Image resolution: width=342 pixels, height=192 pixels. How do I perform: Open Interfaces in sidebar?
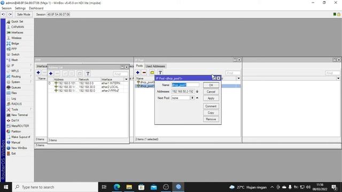[17, 33]
